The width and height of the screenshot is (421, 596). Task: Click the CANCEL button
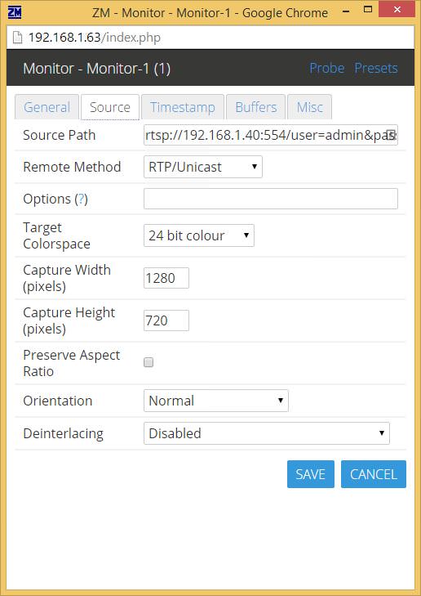(x=374, y=474)
